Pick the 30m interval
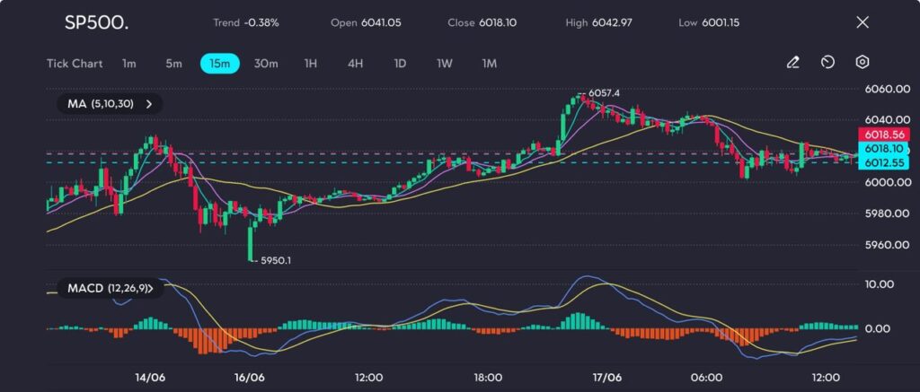 coord(266,64)
